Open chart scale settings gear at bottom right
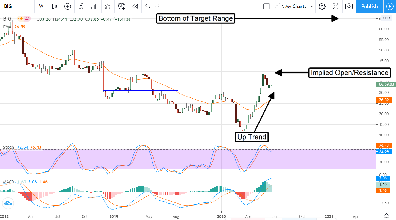The width and height of the screenshot is (396, 220). pyautogui.click(x=386, y=216)
